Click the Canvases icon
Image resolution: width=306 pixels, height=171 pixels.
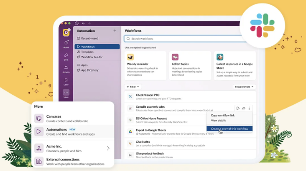pos(39,119)
